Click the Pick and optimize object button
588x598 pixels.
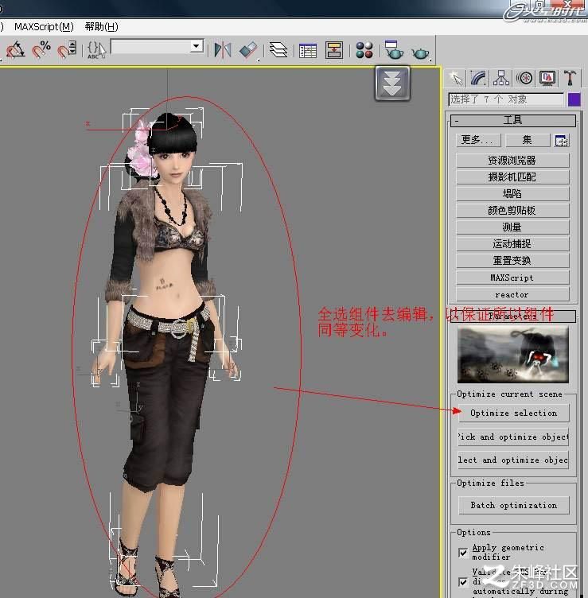pos(513,437)
